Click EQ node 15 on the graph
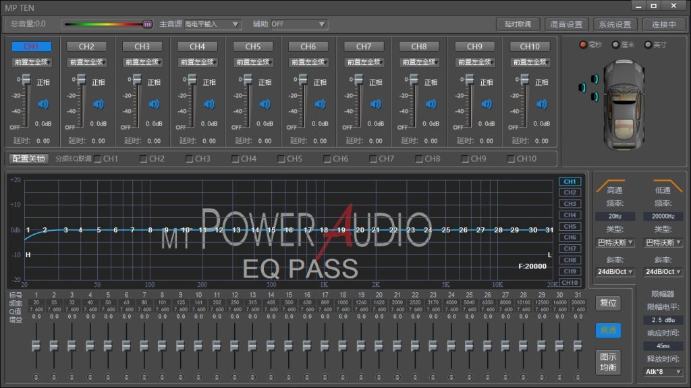Image resolution: width=691 pixels, height=388 pixels. pyautogui.click(x=271, y=229)
